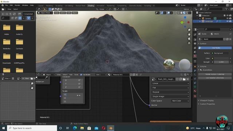This screenshot has width=233, height=131.
Task: Toggle camera view icon in viewport
Action: 189,39
